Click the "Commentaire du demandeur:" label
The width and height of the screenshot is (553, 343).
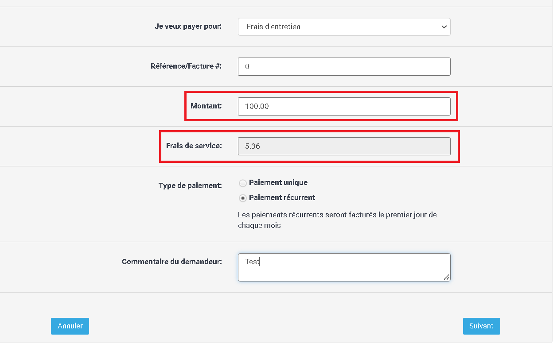(172, 262)
